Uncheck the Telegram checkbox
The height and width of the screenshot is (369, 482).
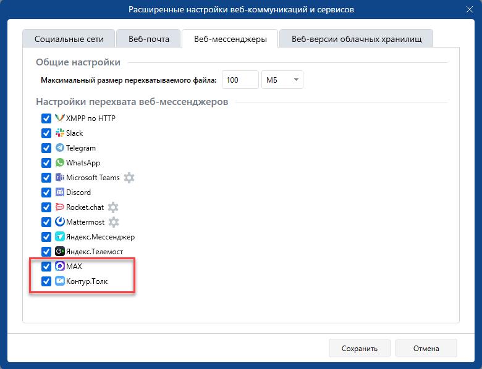(46, 148)
